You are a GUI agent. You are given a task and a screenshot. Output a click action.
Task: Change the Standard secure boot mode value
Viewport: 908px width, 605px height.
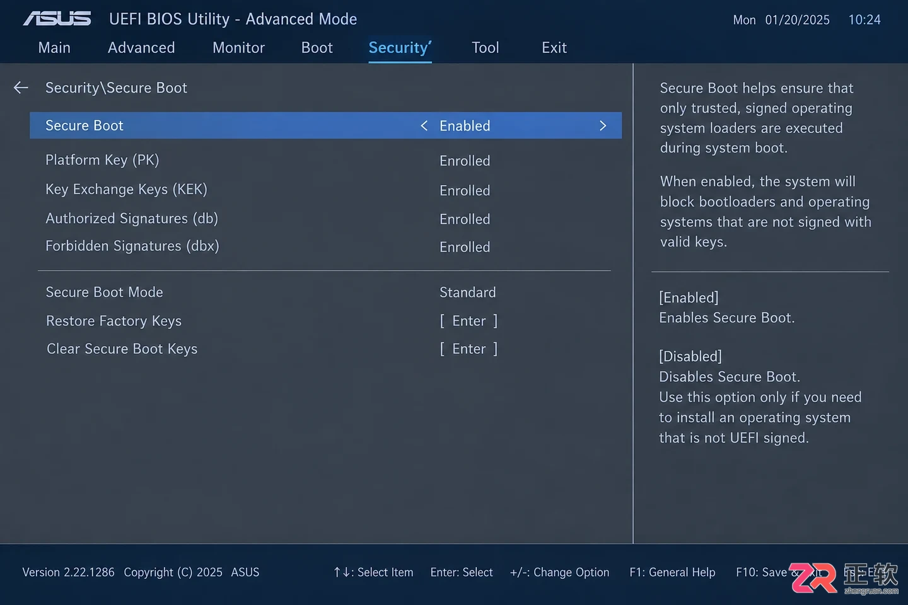tap(468, 292)
